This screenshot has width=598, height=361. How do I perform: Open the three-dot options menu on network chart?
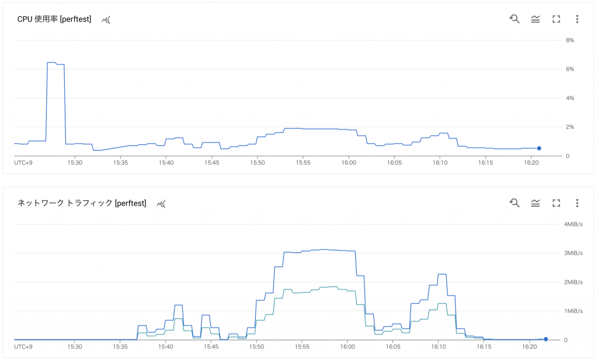(577, 203)
